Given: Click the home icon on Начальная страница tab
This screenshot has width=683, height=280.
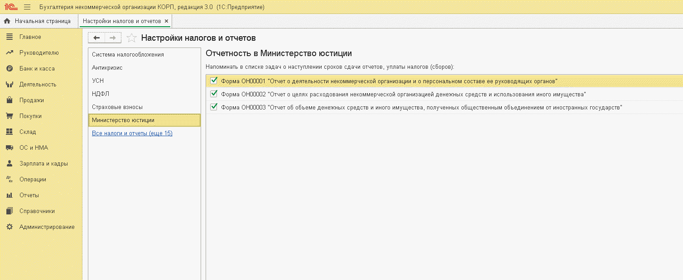Looking at the screenshot, I should tap(7, 21).
